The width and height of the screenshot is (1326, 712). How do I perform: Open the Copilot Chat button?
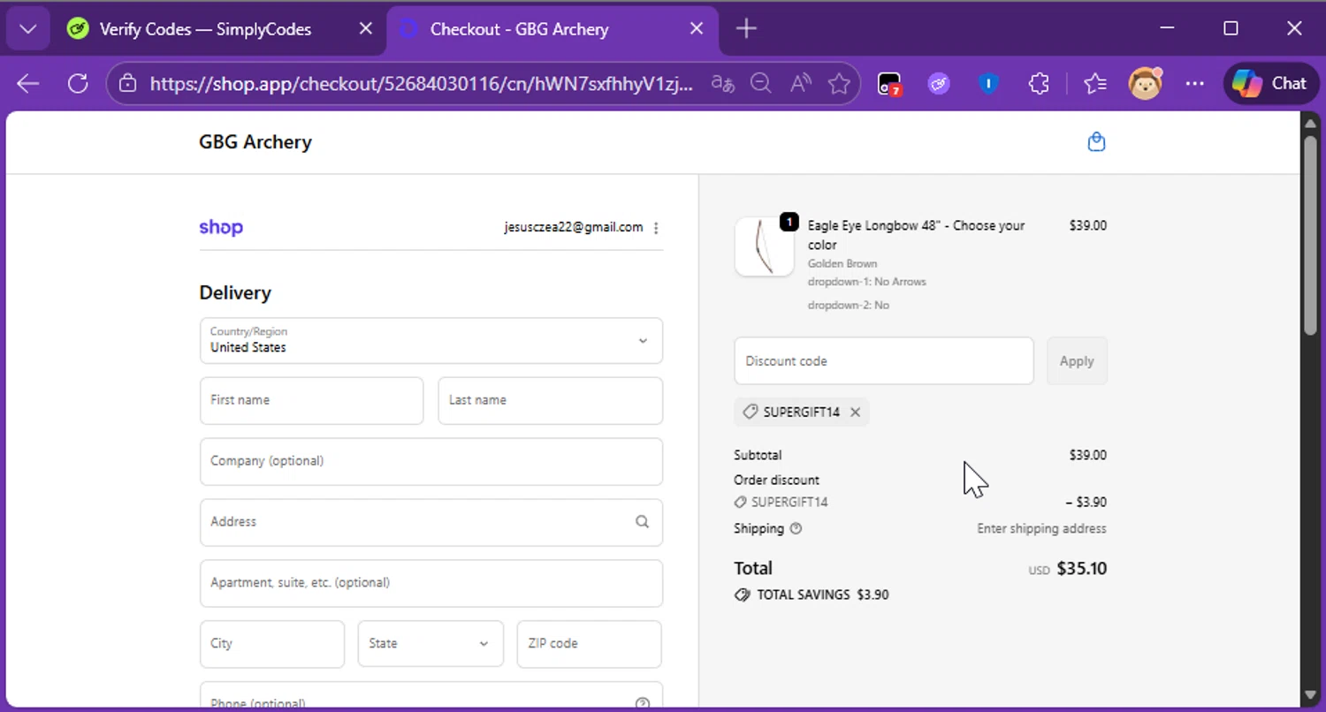1270,84
